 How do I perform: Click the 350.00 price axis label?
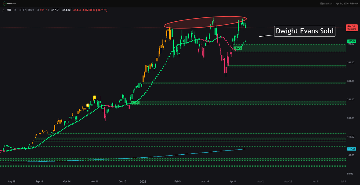pyautogui.click(x=351, y=62)
